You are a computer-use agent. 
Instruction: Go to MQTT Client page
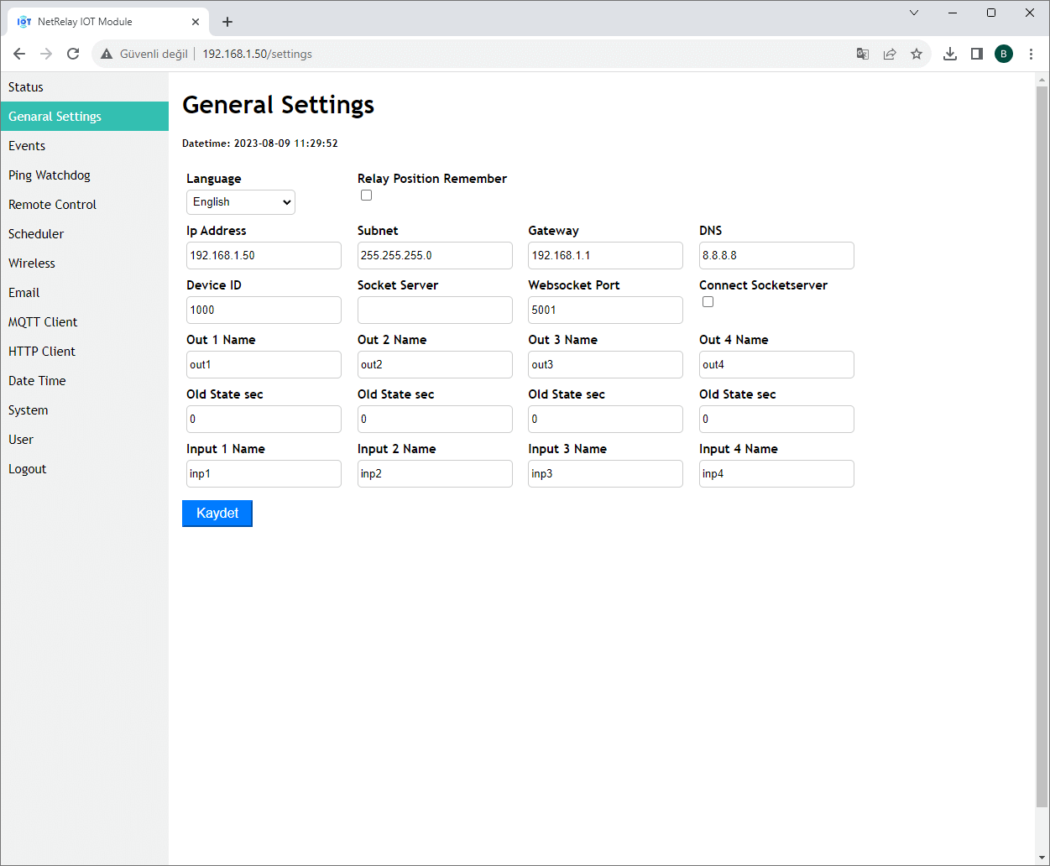click(43, 322)
